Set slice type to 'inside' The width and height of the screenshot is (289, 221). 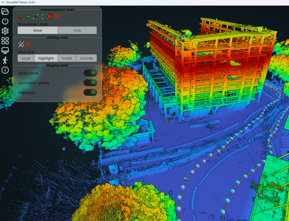pos(67,58)
